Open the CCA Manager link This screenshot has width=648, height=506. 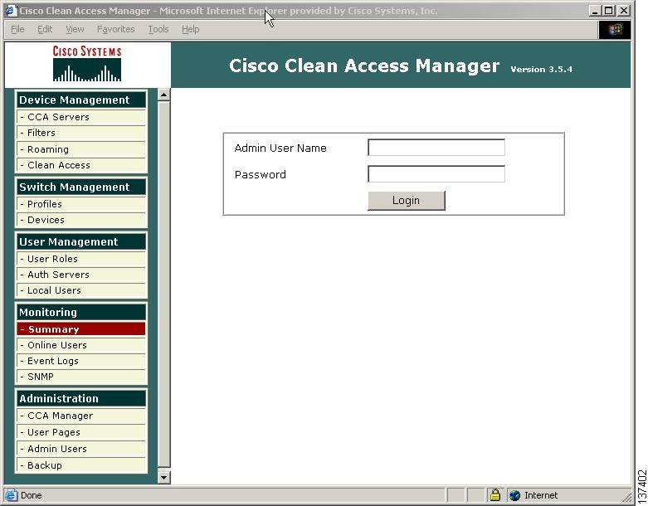pyautogui.click(x=81, y=416)
